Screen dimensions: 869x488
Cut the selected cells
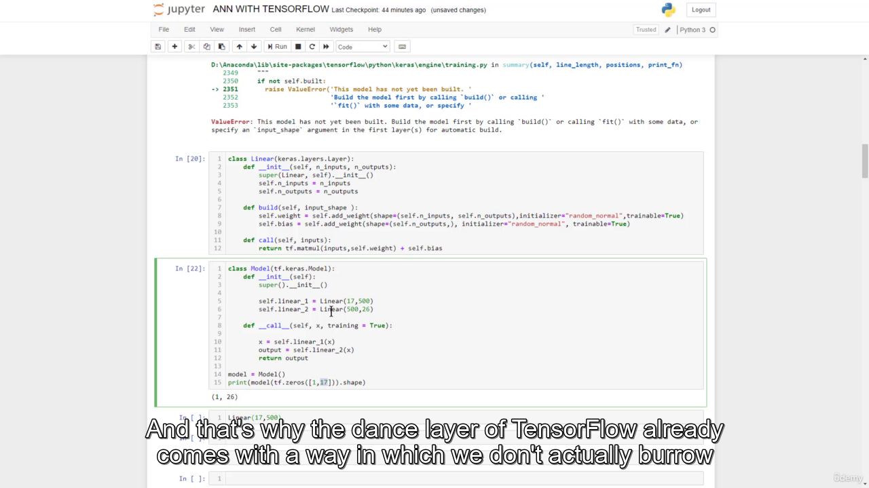click(191, 47)
